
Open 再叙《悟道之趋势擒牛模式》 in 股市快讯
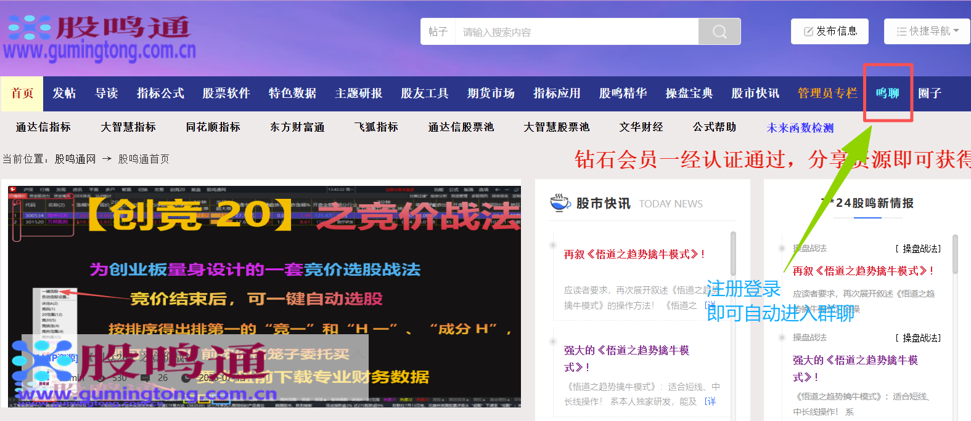(634, 254)
